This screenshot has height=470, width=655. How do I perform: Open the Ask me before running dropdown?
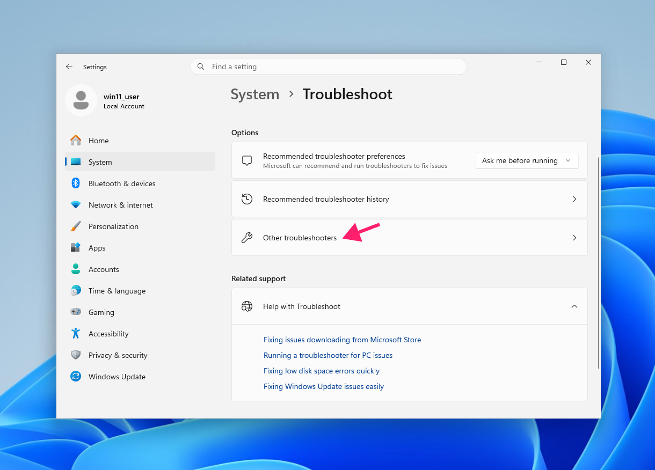(527, 160)
